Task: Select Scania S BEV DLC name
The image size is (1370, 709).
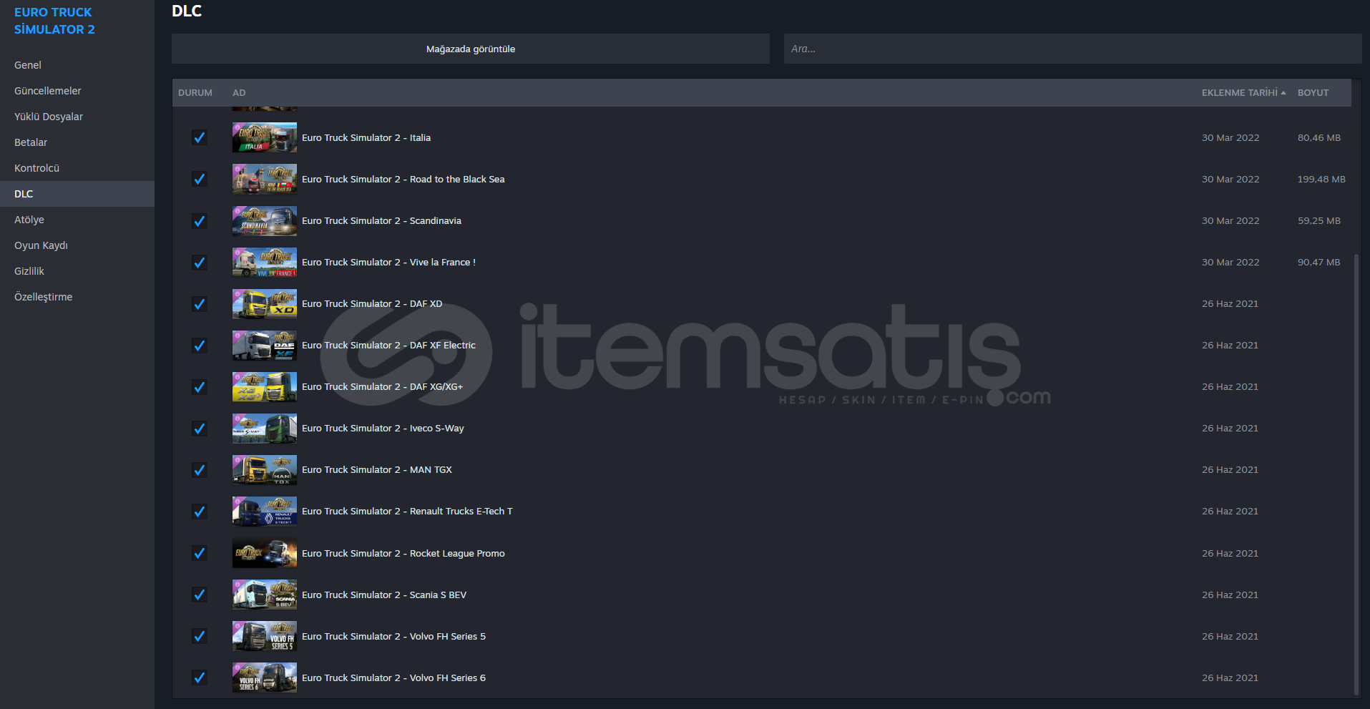Action: pyautogui.click(x=384, y=595)
